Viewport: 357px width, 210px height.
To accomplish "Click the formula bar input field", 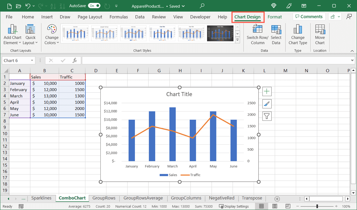I will click(x=216, y=60).
